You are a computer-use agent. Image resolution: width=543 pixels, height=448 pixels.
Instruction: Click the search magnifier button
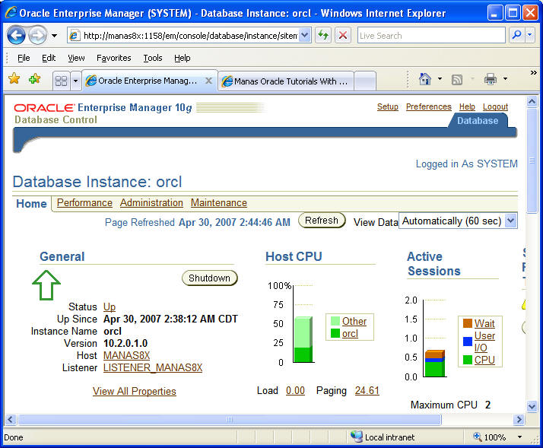516,35
